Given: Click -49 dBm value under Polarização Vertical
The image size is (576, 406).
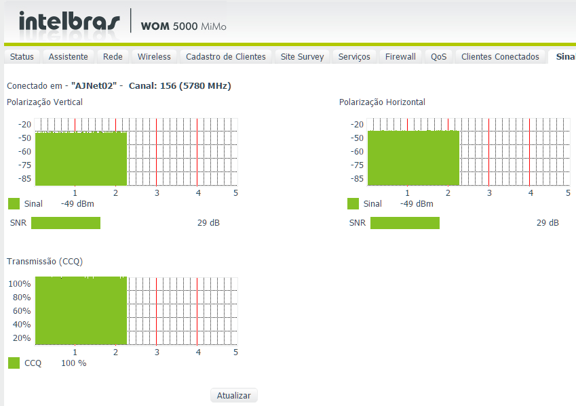Looking at the screenshot, I should click(77, 204).
